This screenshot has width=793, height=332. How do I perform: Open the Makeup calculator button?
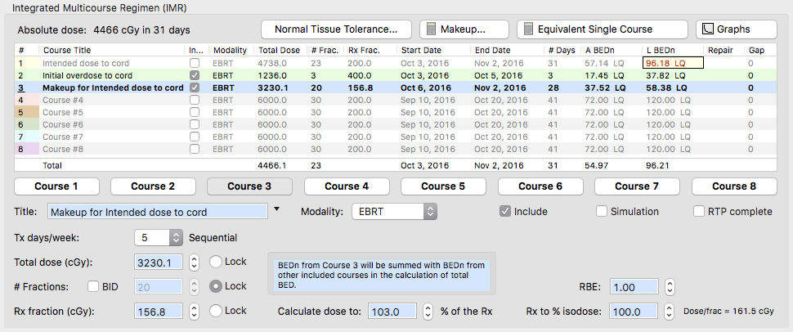[464, 29]
